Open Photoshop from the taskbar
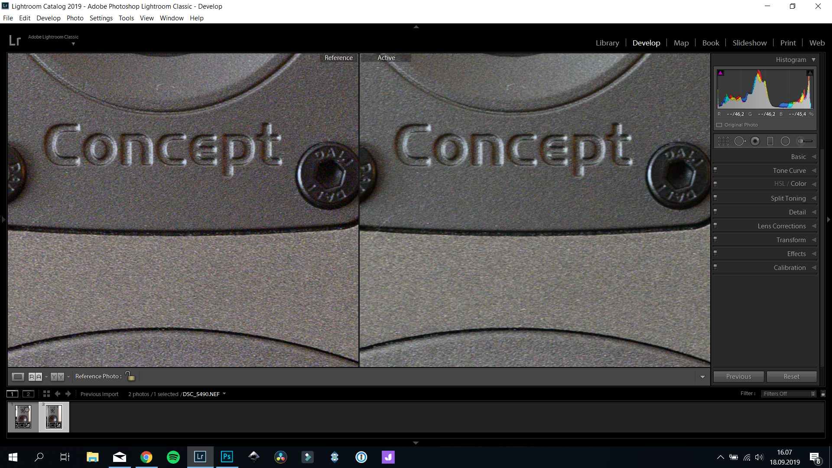The height and width of the screenshot is (468, 832). click(x=227, y=457)
